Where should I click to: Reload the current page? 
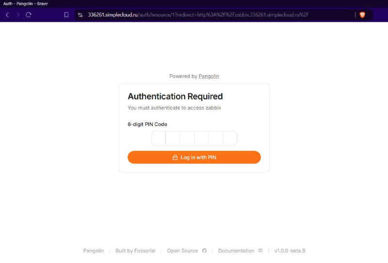click(x=29, y=15)
